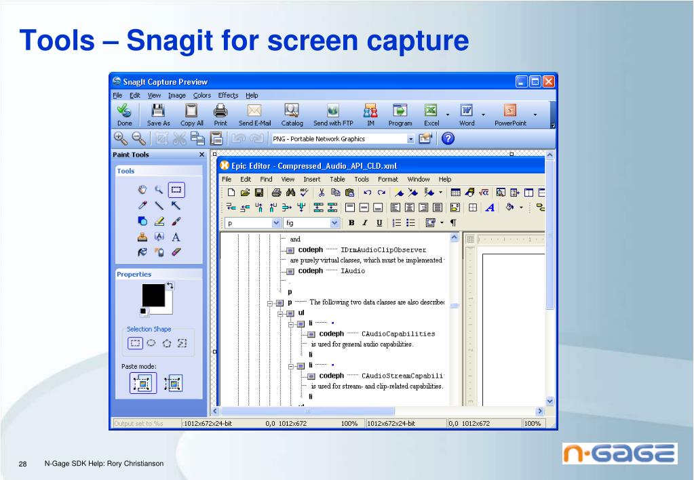Viewport: 694px width, 480px height.
Task: Open the dropdown arrow next to PowerPoint
Action: tap(535, 115)
